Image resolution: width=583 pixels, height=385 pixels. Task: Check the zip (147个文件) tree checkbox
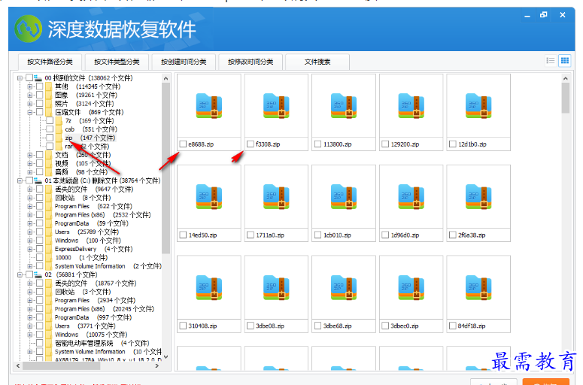click(50, 138)
